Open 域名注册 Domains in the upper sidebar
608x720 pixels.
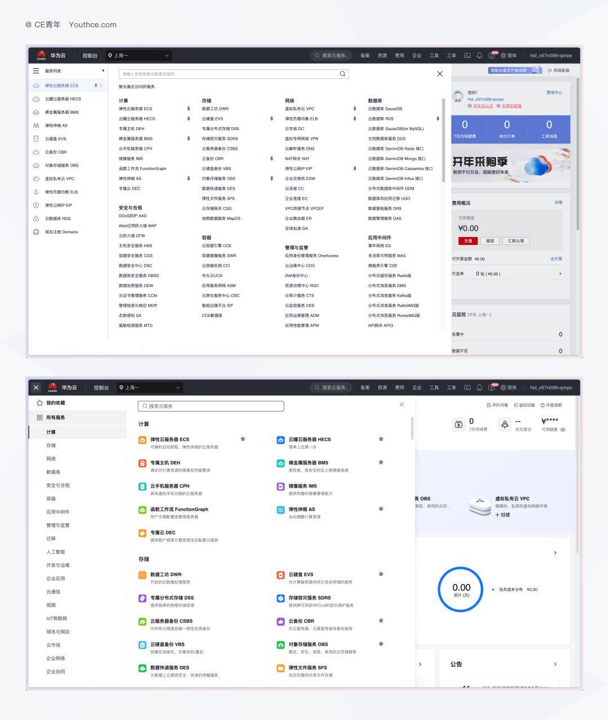pyautogui.click(x=61, y=232)
